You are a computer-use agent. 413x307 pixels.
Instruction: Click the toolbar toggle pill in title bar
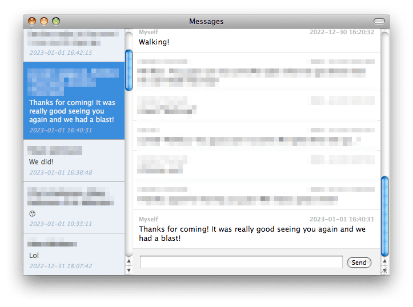(379, 21)
